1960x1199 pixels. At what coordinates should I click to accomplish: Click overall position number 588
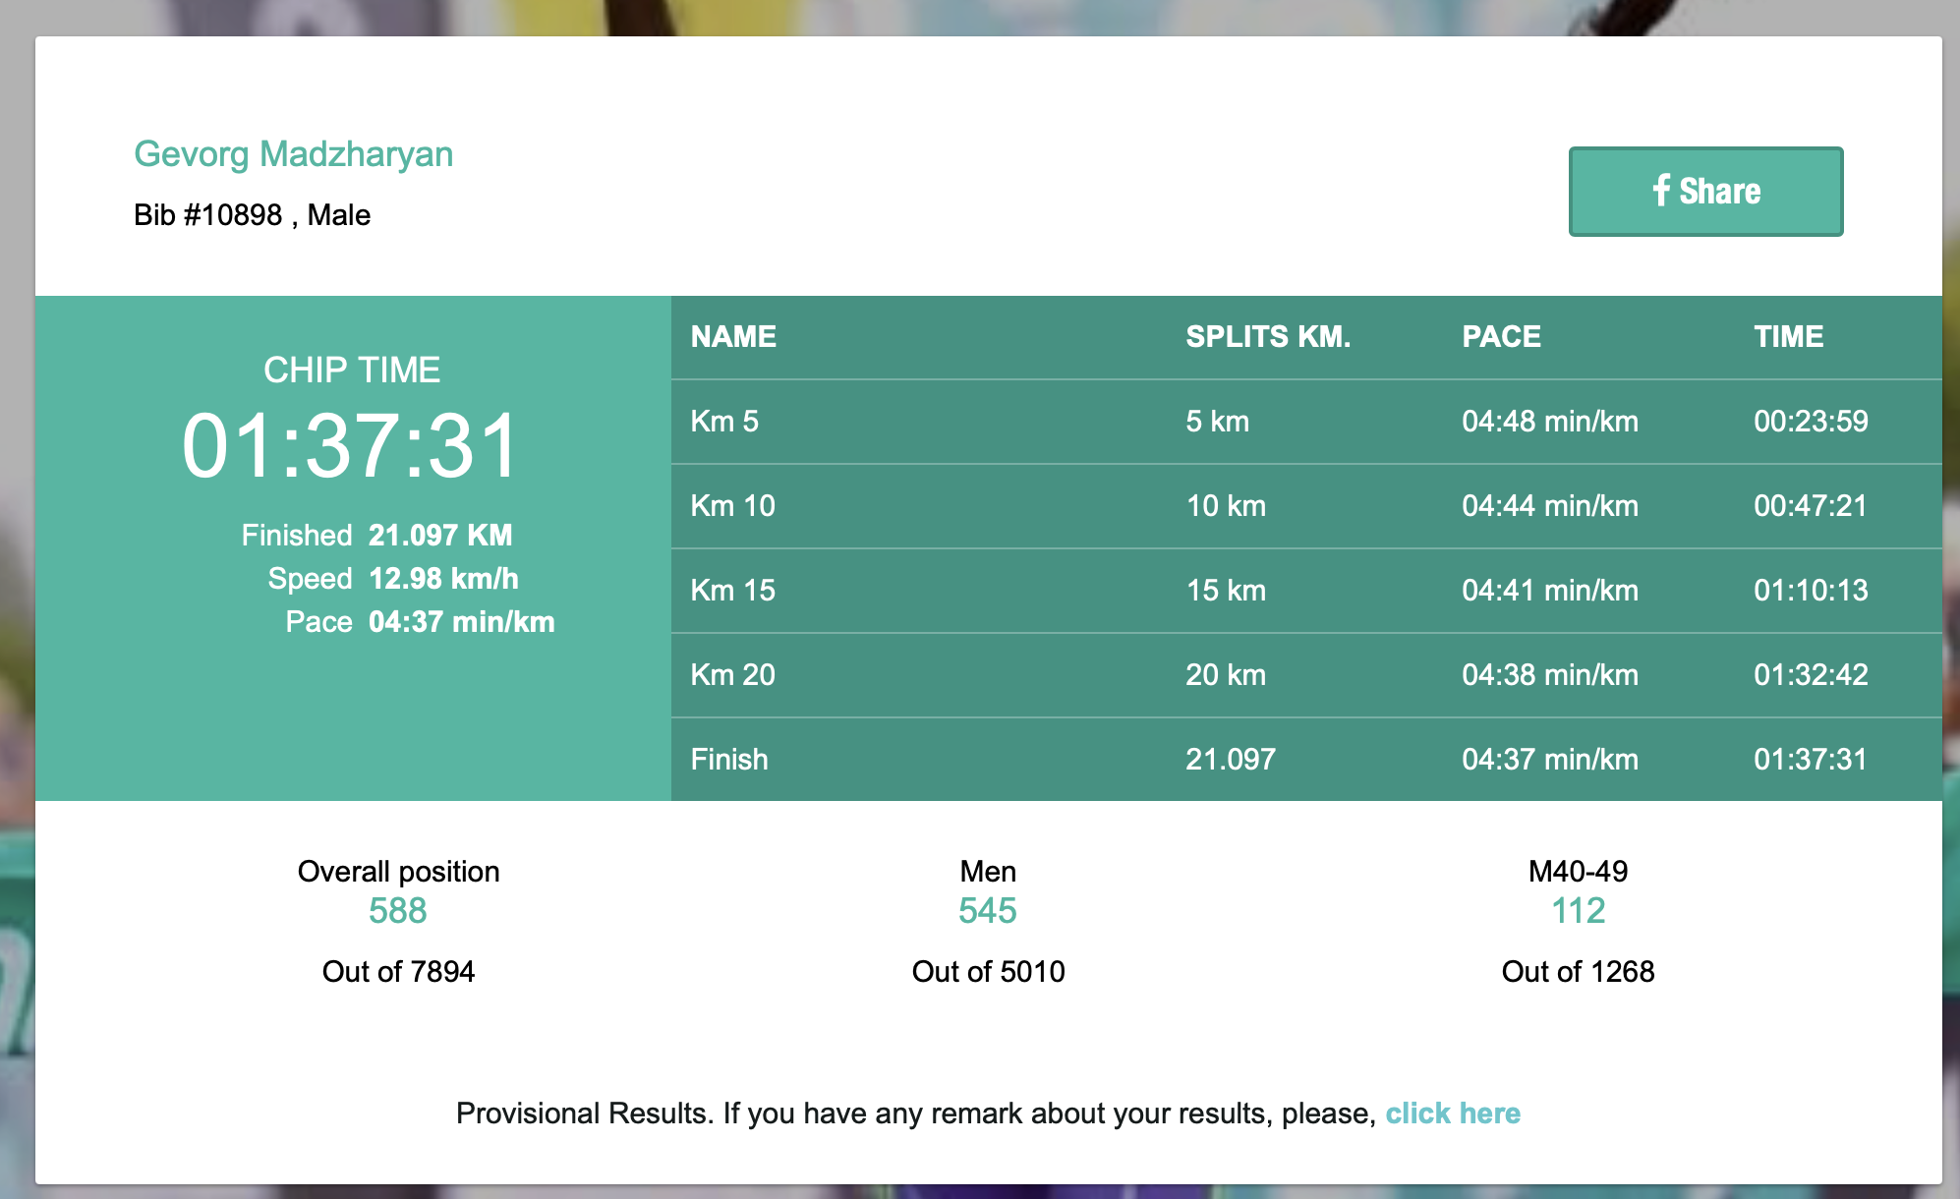[x=398, y=911]
